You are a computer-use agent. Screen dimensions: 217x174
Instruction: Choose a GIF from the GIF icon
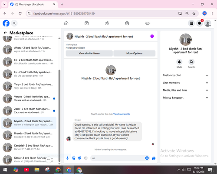click(86, 158)
